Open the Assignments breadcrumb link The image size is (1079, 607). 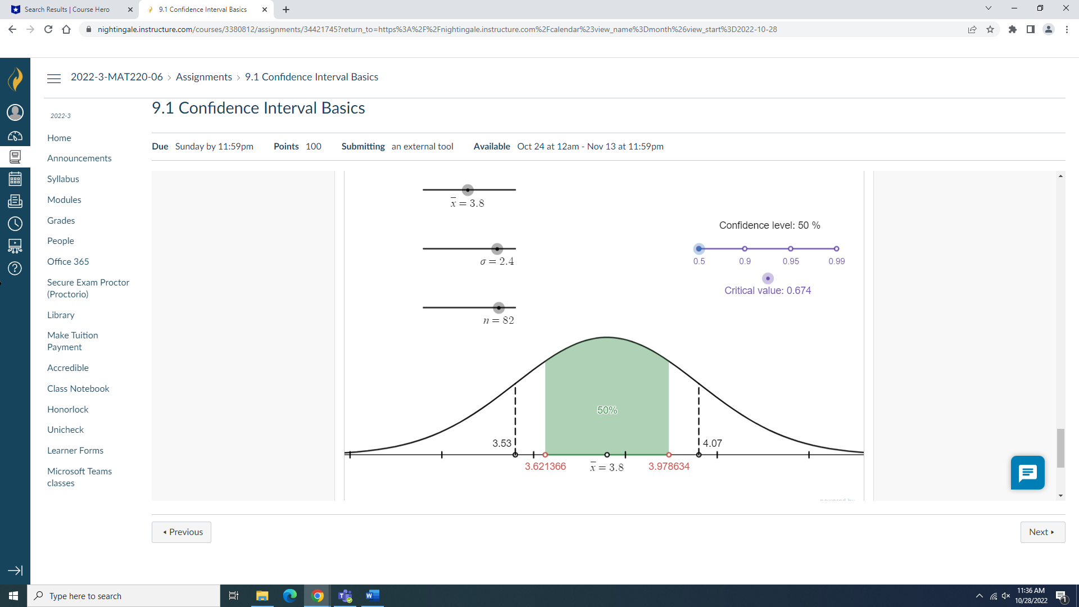click(203, 77)
